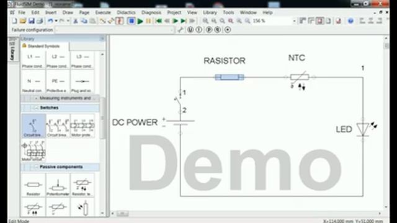Select the NTC thermistor on the canvas
The width and height of the screenshot is (397, 223).
click(300, 77)
